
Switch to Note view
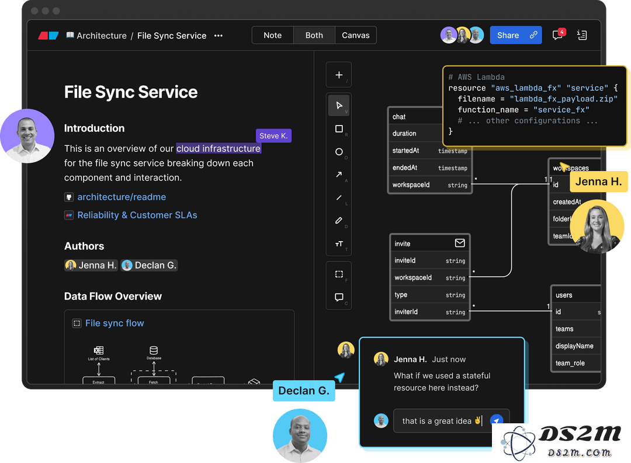tap(272, 36)
